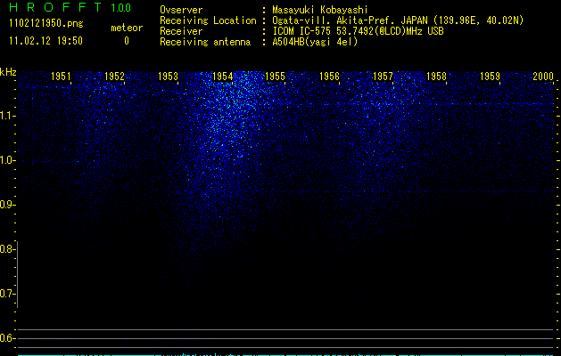
Task: Click the observer name Masayuki Kobayashi
Action: point(320,10)
